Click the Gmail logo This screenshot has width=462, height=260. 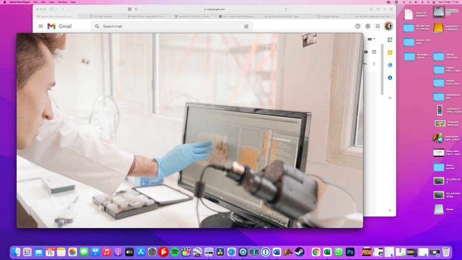[60, 26]
